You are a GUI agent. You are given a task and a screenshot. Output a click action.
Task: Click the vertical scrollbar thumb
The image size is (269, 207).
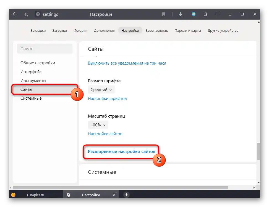(258, 152)
